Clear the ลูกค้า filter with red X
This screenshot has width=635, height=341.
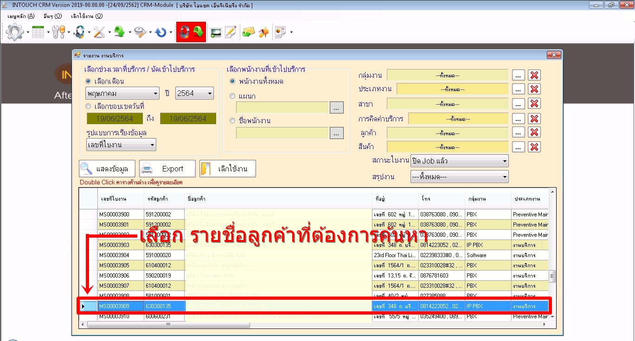534,133
